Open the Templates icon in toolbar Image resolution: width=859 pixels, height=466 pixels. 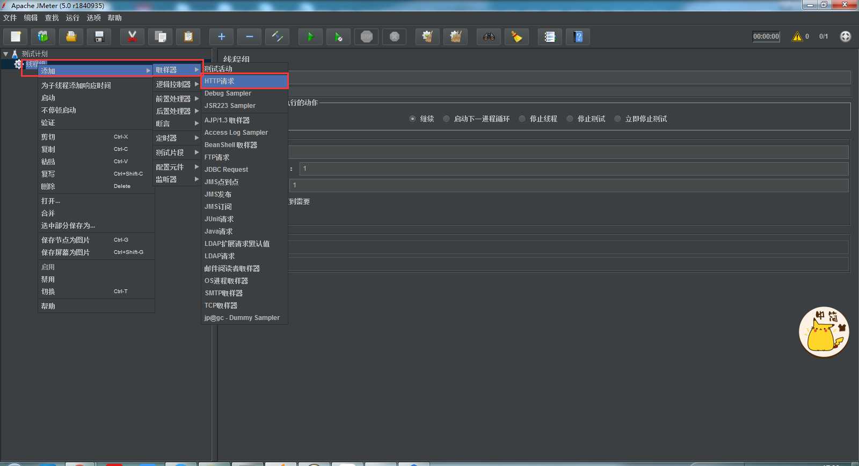click(43, 37)
